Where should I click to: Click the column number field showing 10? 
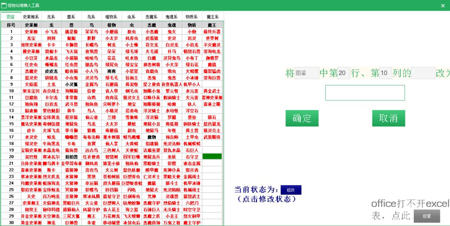[385, 73]
